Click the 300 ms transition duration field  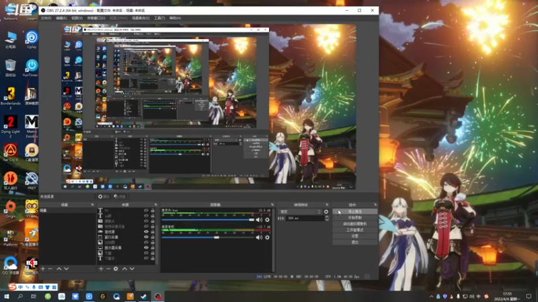[x=305, y=218]
